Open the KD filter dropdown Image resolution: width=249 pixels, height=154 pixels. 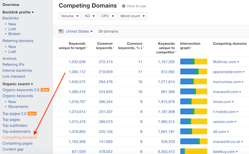[90, 16]
